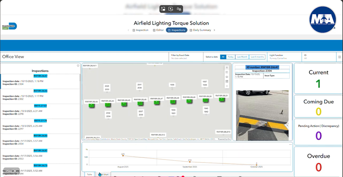The image size is (343, 177).
Task: Click the picture-in-picture icon in the video overlay
Action: click(x=163, y=9)
